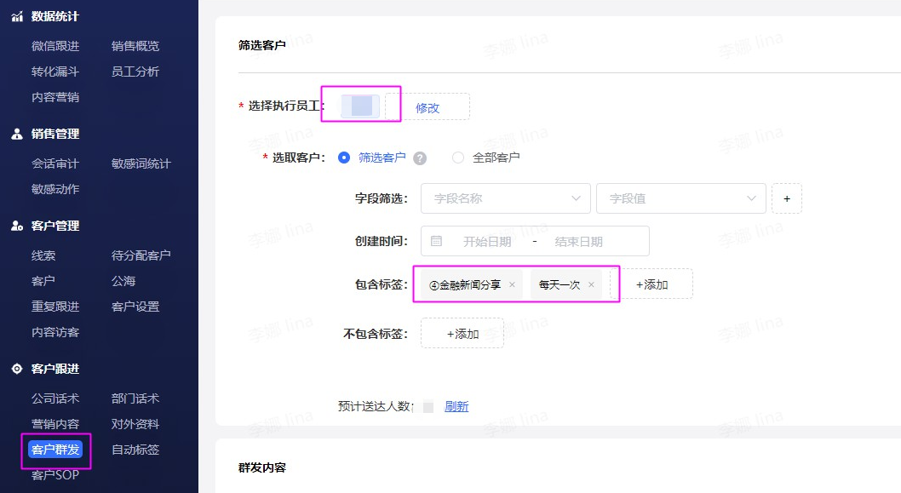Image resolution: width=901 pixels, height=493 pixels.
Task: Open 客户设置 in sidebar
Action: (135, 307)
